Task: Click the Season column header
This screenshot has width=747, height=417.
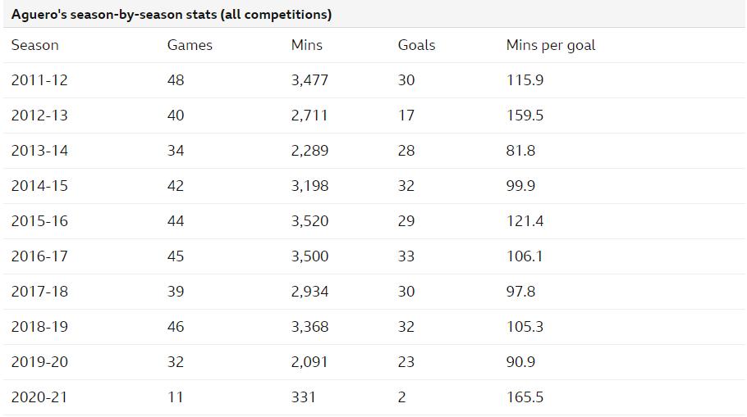Action: [x=35, y=46]
